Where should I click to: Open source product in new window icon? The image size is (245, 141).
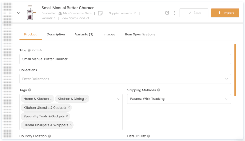[167, 13]
